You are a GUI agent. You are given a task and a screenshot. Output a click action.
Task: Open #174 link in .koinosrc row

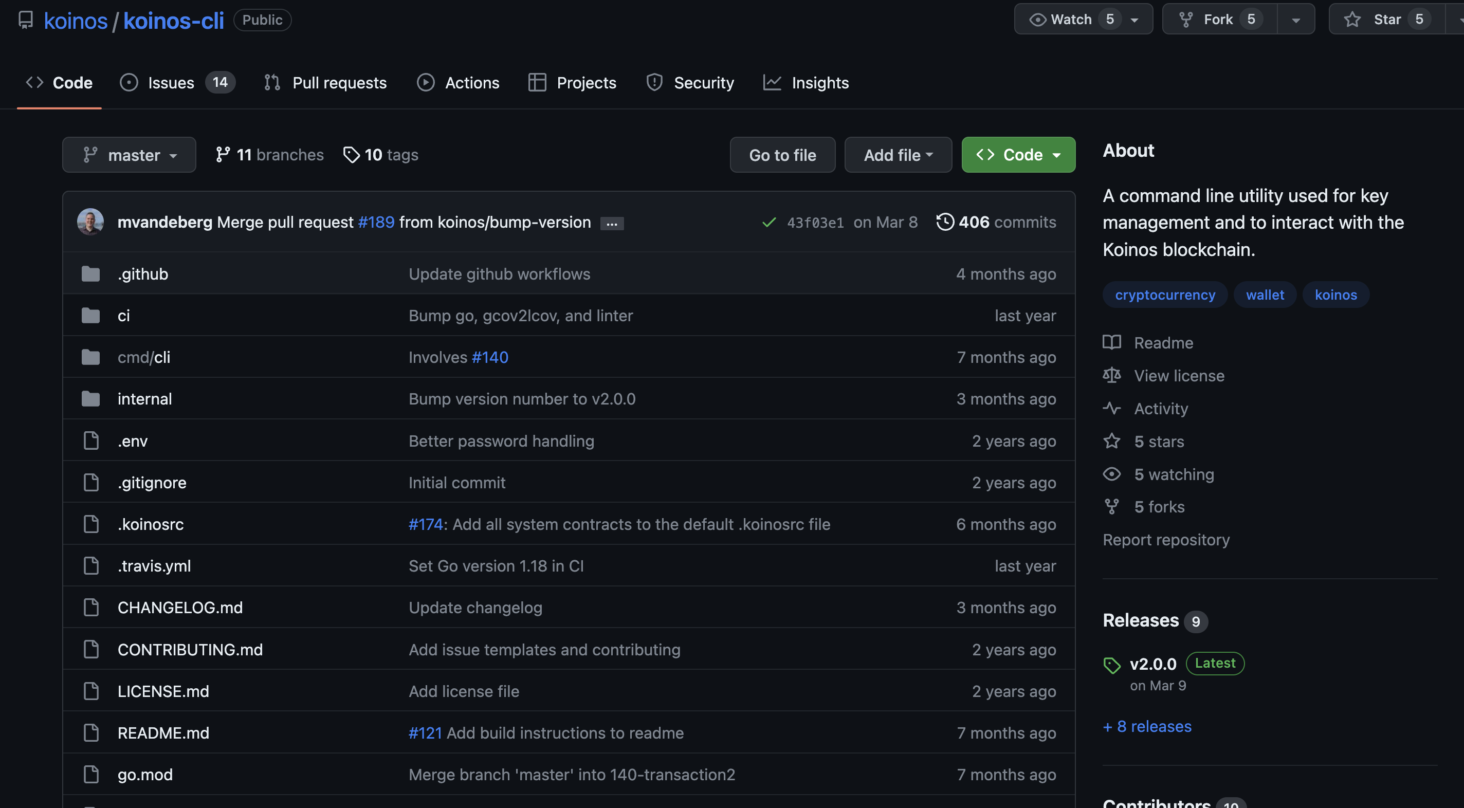426,524
